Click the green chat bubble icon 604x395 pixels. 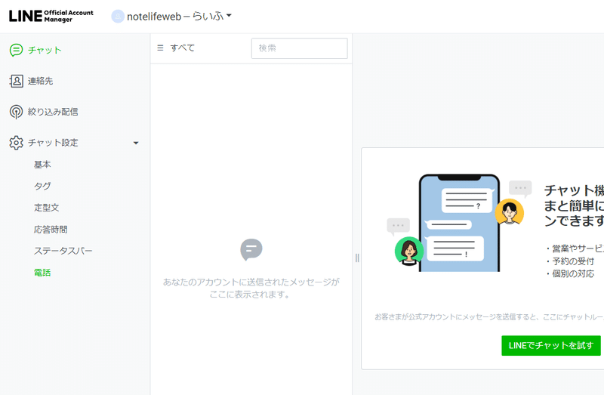16,50
